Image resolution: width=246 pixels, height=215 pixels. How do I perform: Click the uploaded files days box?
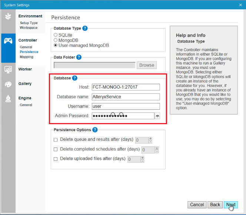(134, 159)
